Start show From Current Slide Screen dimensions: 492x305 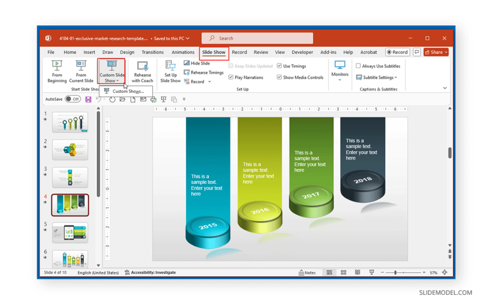(81, 72)
